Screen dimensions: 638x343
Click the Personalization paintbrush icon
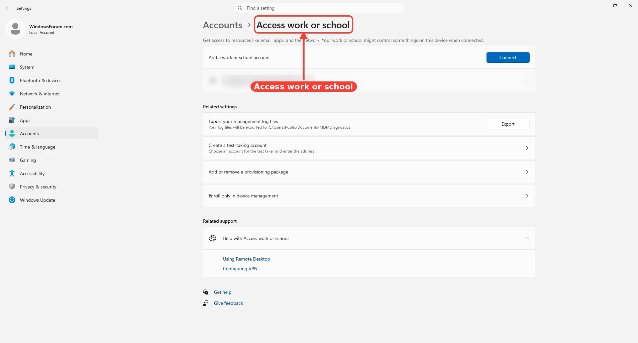pyautogui.click(x=12, y=107)
